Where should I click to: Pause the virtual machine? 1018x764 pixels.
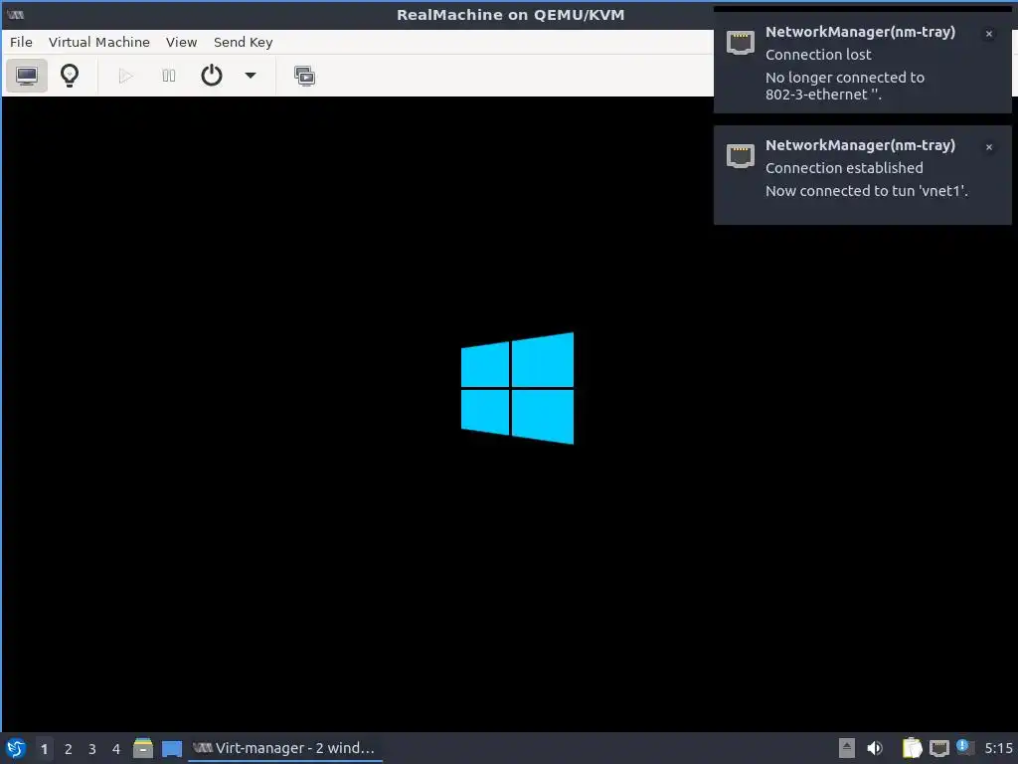tap(169, 76)
